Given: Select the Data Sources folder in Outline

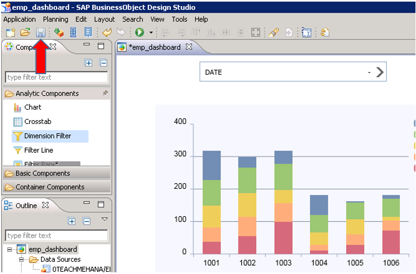Looking at the screenshot, I should tap(60, 260).
